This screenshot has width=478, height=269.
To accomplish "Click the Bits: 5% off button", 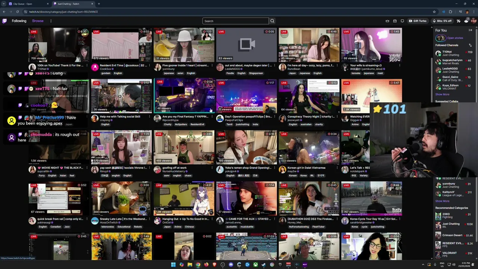I will tap(442, 21).
